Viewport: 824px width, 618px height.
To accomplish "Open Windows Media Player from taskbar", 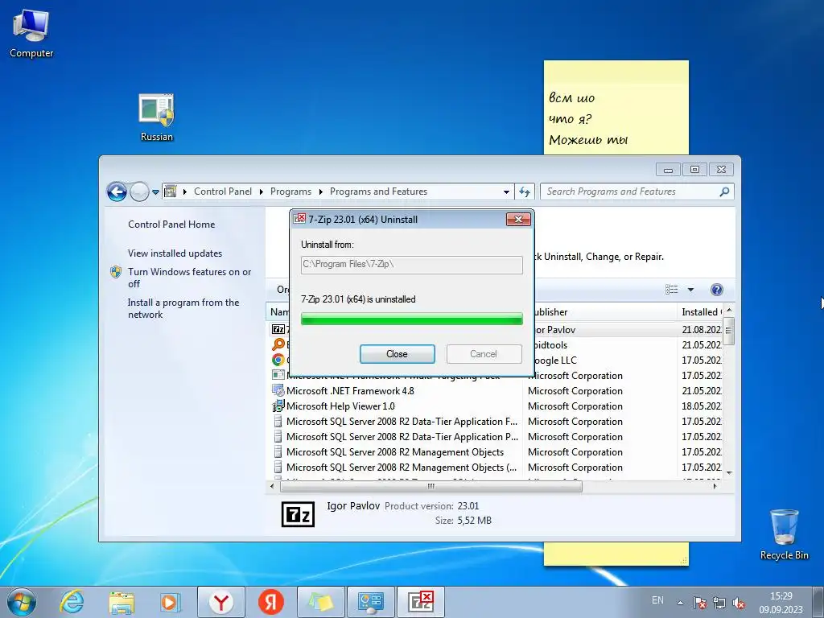I will point(170,602).
